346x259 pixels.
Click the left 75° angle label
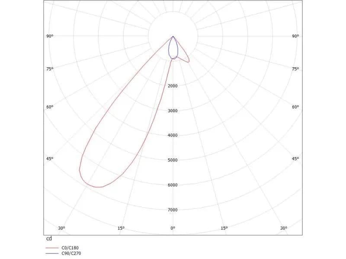50,69
